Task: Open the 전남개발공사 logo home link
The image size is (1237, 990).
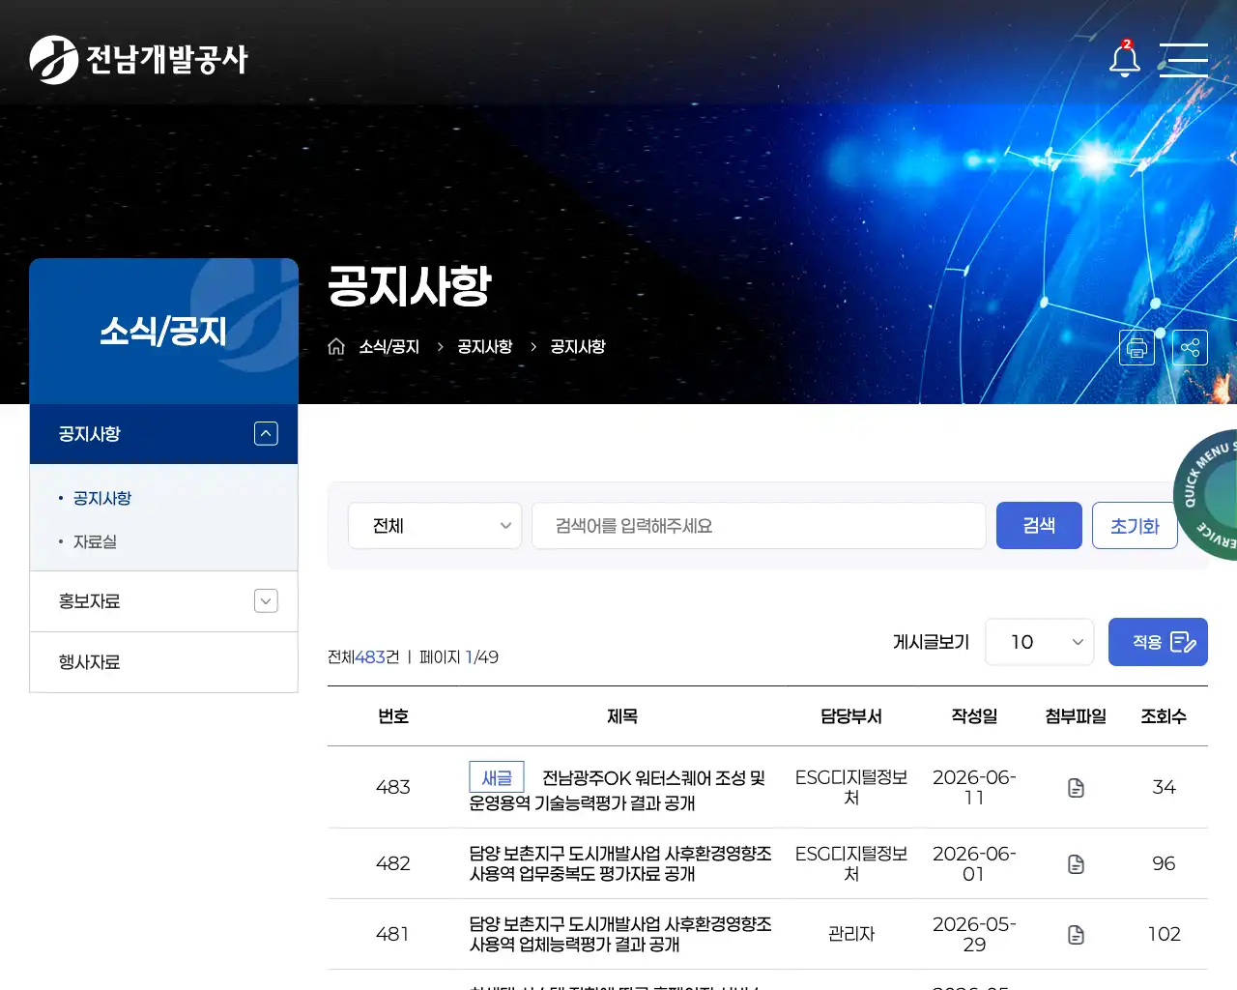Action: [x=138, y=60]
